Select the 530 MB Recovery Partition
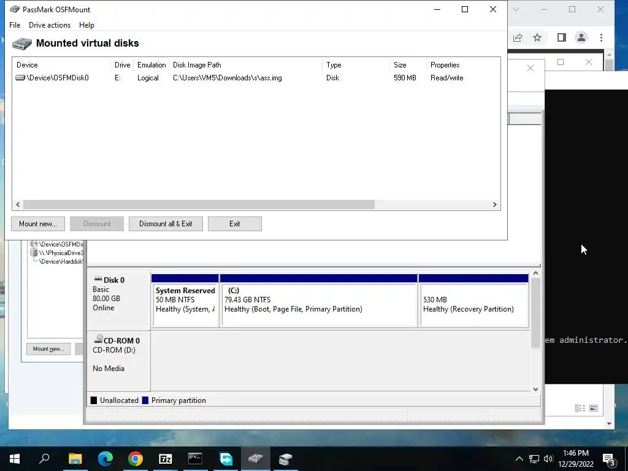 pyautogui.click(x=474, y=305)
